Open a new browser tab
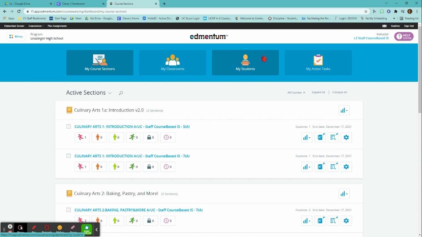Screen dimensions: 422x237 pyautogui.click(x=164, y=4)
